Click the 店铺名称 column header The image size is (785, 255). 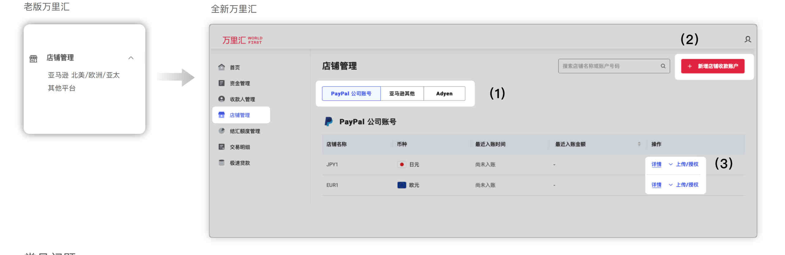(x=336, y=144)
